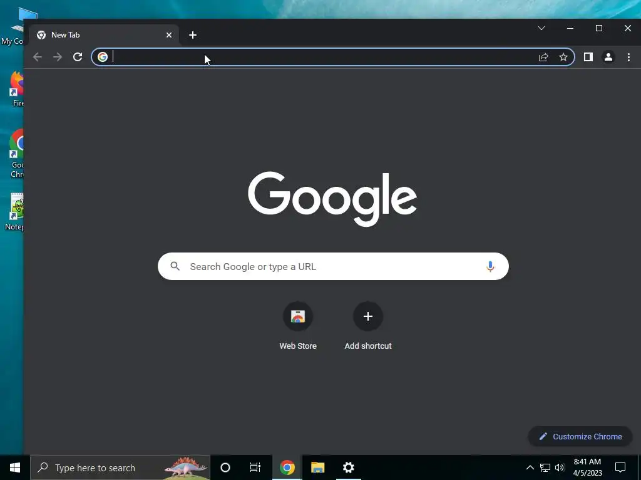Screen dimensions: 641x480
Task: Share this page icon in address bar
Action: click(x=543, y=57)
